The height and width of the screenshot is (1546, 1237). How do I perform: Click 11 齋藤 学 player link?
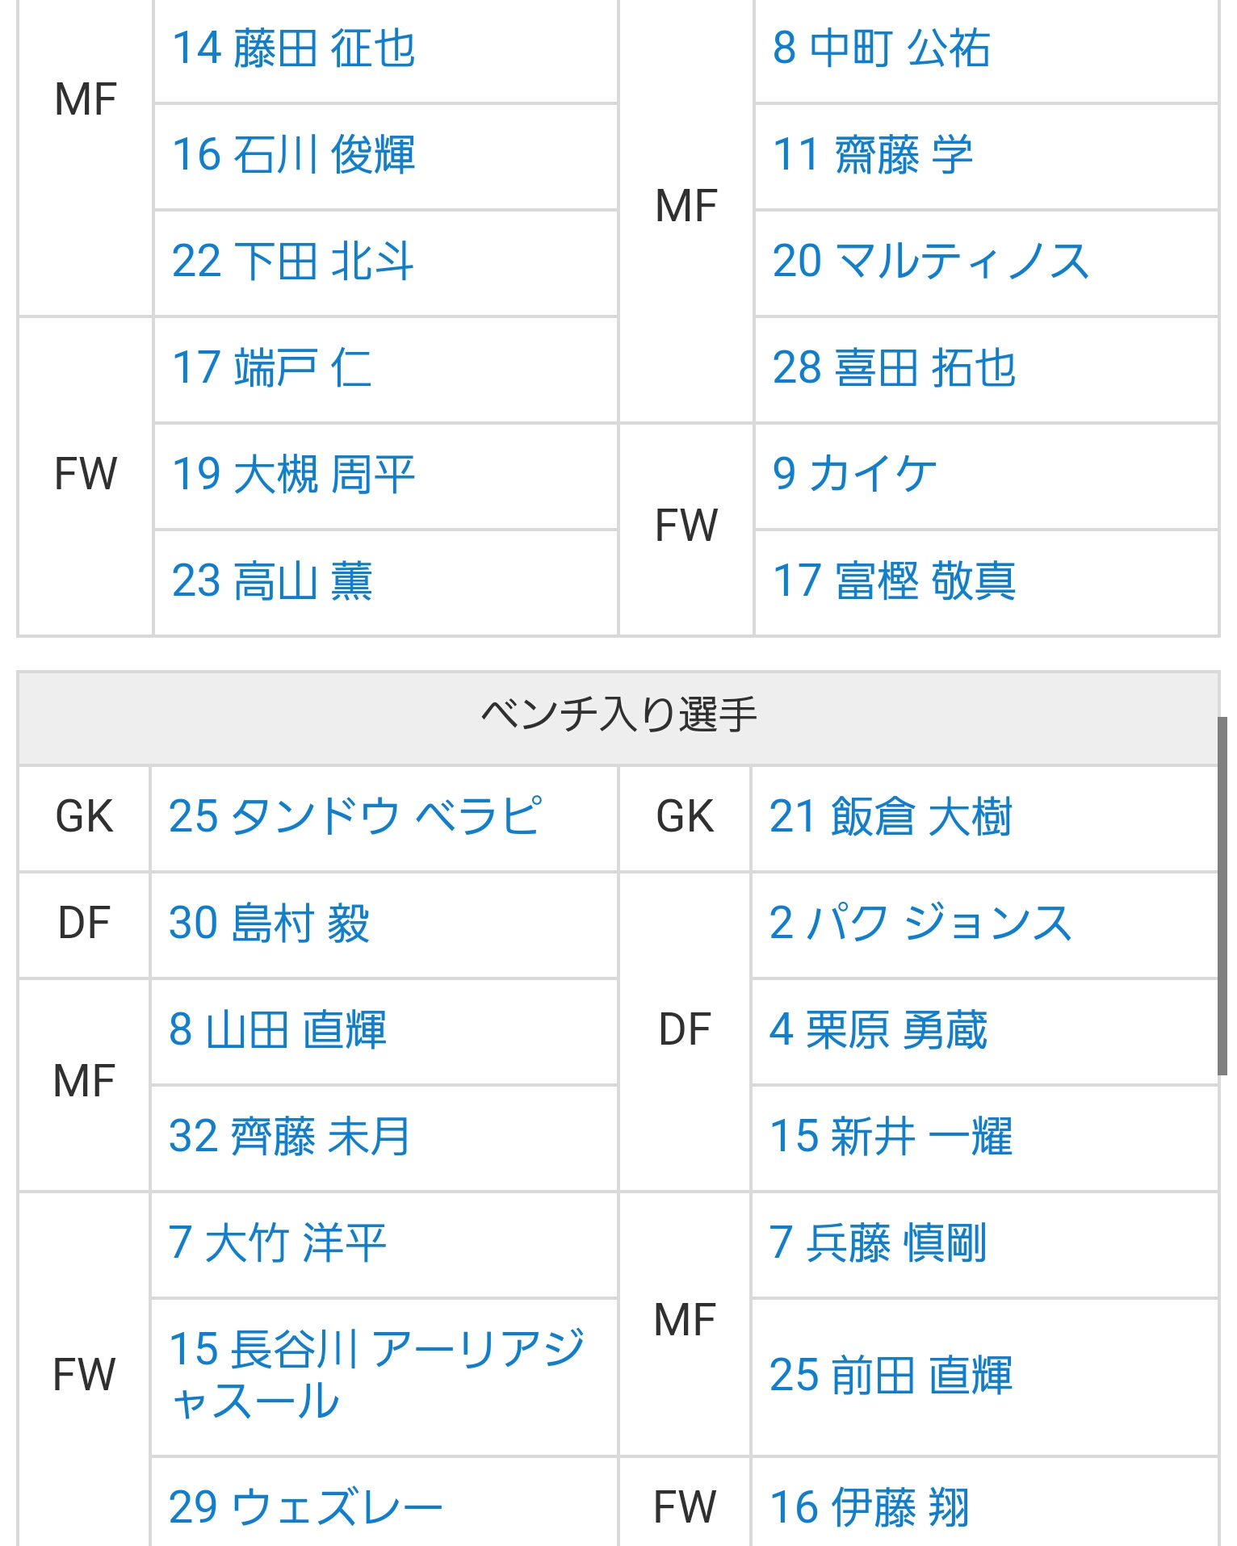(x=872, y=155)
